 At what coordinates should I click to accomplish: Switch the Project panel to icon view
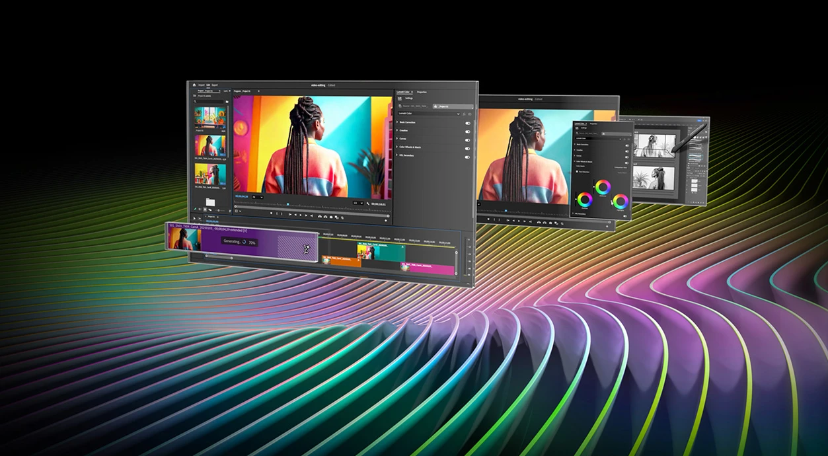pyautogui.click(x=205, y=209)
